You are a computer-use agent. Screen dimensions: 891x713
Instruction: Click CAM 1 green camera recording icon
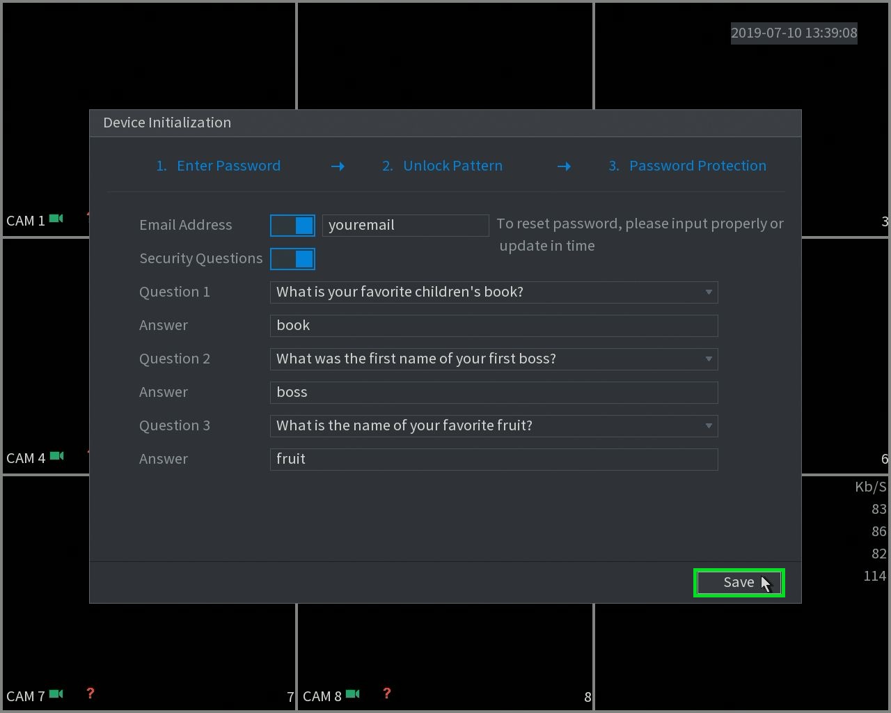56,219
